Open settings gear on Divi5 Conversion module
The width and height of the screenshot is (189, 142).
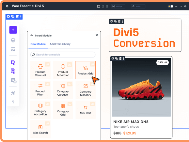click(x=112, y=21)
